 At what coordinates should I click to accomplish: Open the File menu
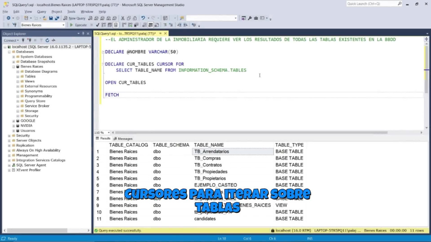(x=5, y=12)
